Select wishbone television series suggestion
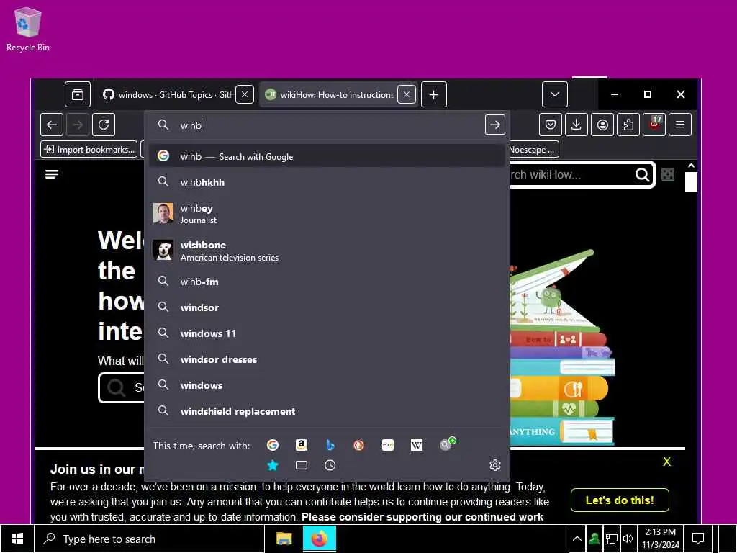Viewport: 737px width, 553px height. point(327,251)
